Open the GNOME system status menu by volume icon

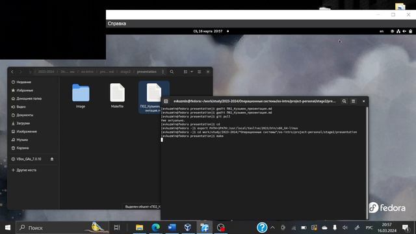click(x=404, y=31)
